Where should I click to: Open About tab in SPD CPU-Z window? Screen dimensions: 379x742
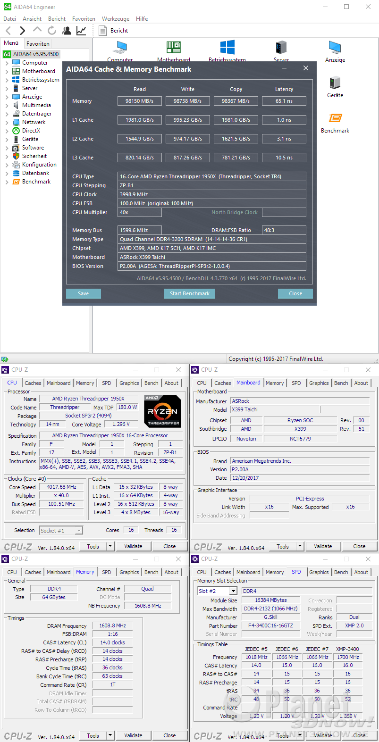click(x=361, y=572)
